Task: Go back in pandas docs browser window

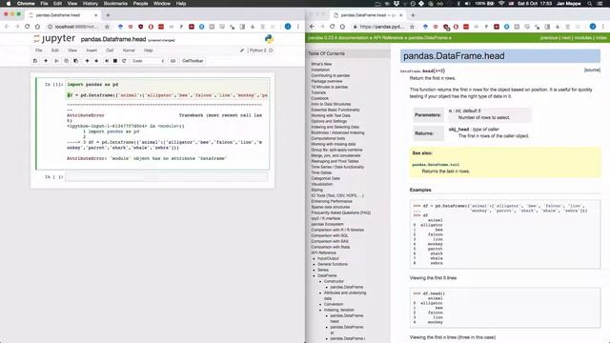Action: pyautogui.click(x=312, y=27)
